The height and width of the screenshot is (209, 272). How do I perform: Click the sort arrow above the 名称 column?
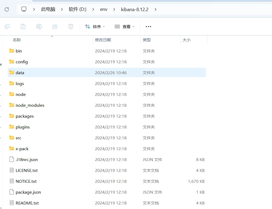coord(52,36)
